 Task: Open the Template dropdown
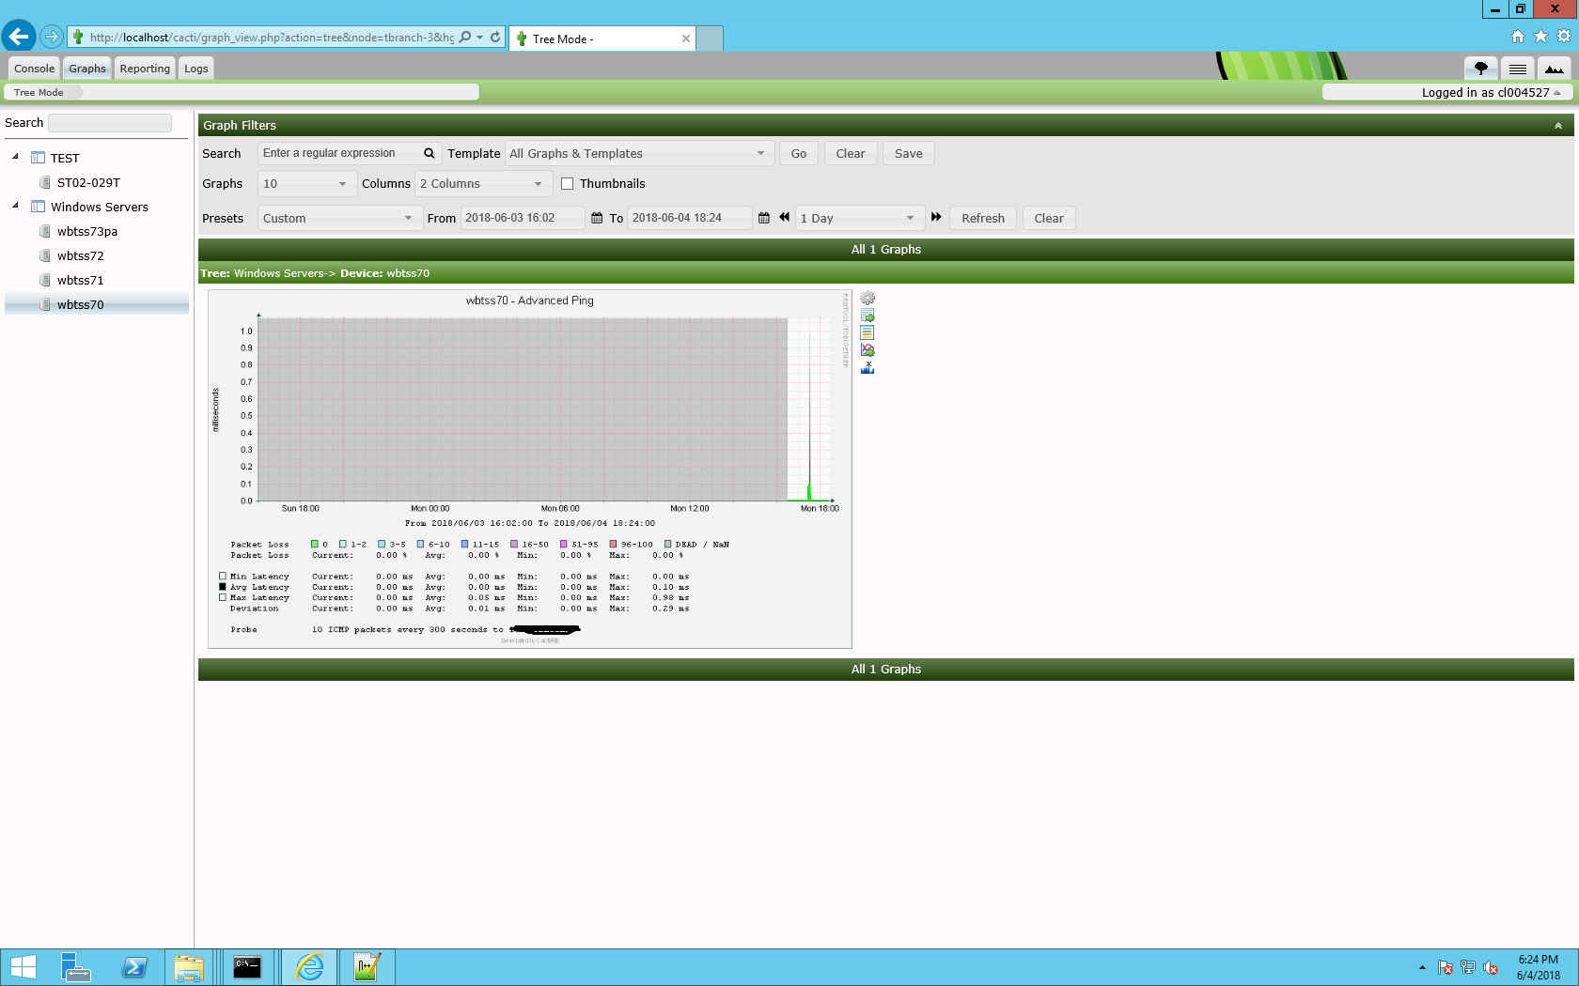pyautogui.click(x=639, y=153)
